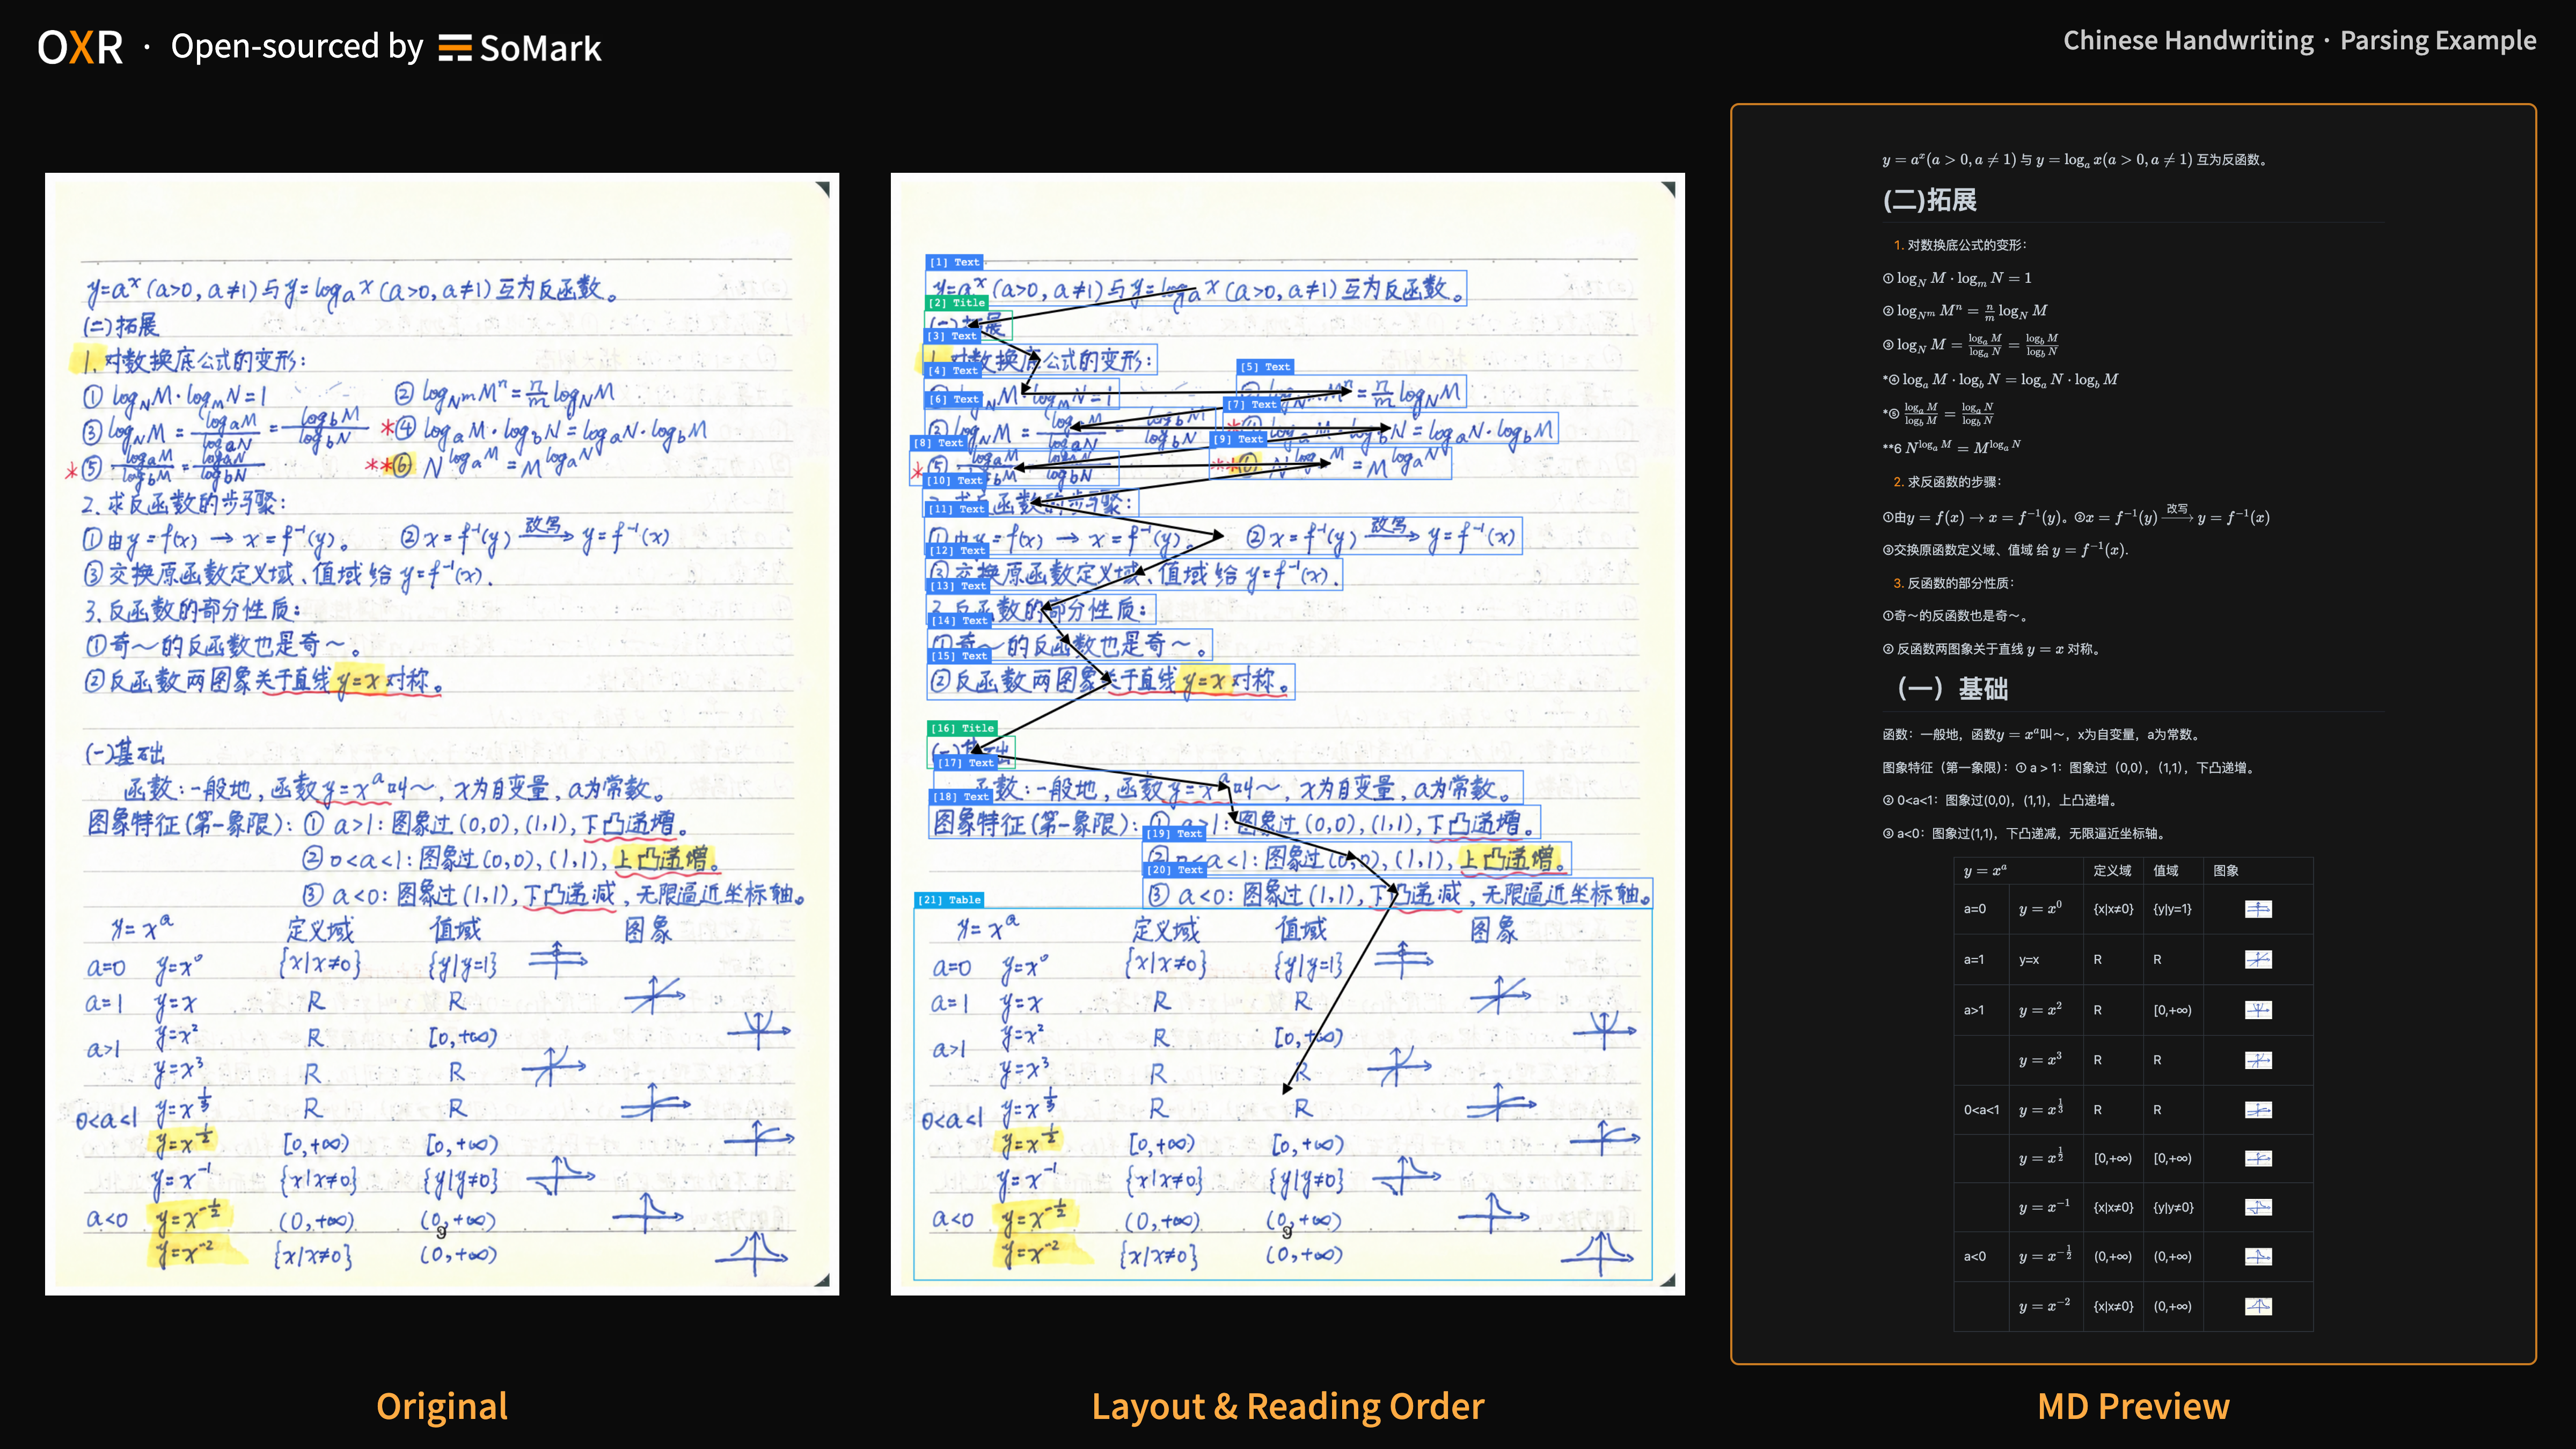Click the SoMark three-bar logo icon
Viewport: 2576px width, 1449px height.
tap(455, 48)
